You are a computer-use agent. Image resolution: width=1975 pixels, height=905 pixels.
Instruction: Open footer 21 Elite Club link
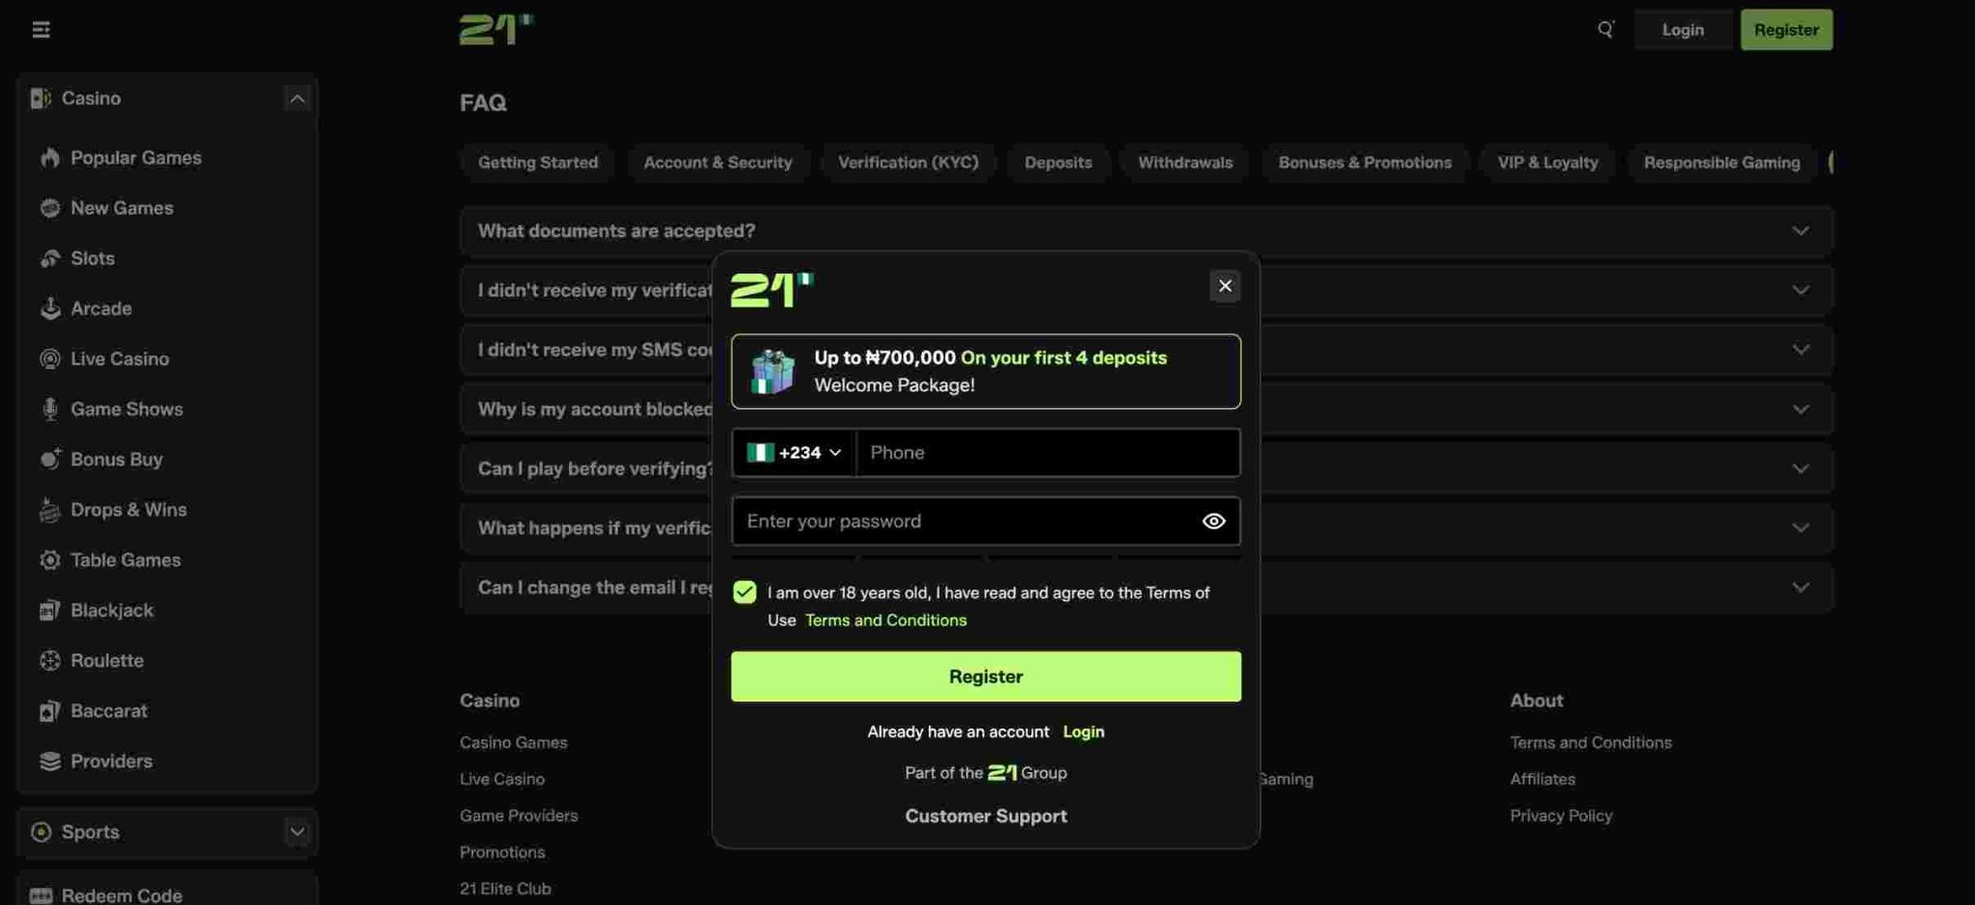[505, 890]
